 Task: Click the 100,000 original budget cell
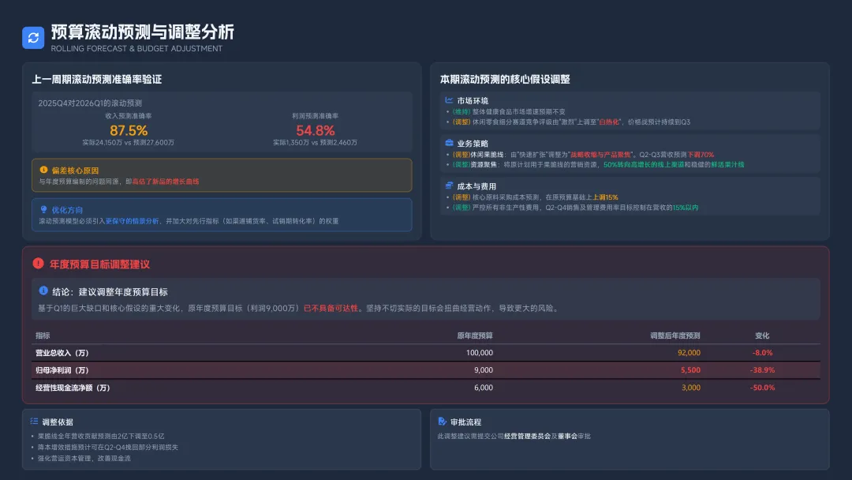(x=480, y=353)
